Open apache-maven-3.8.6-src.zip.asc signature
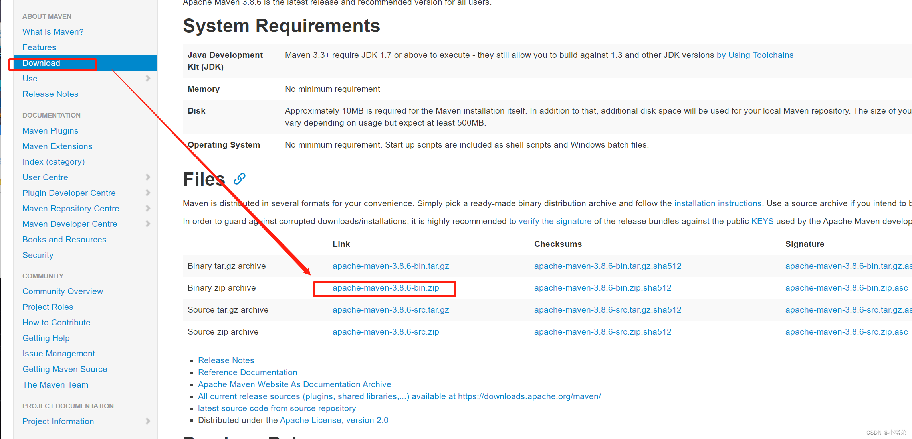This screenshot has height=439, width=912. point(847,332)
